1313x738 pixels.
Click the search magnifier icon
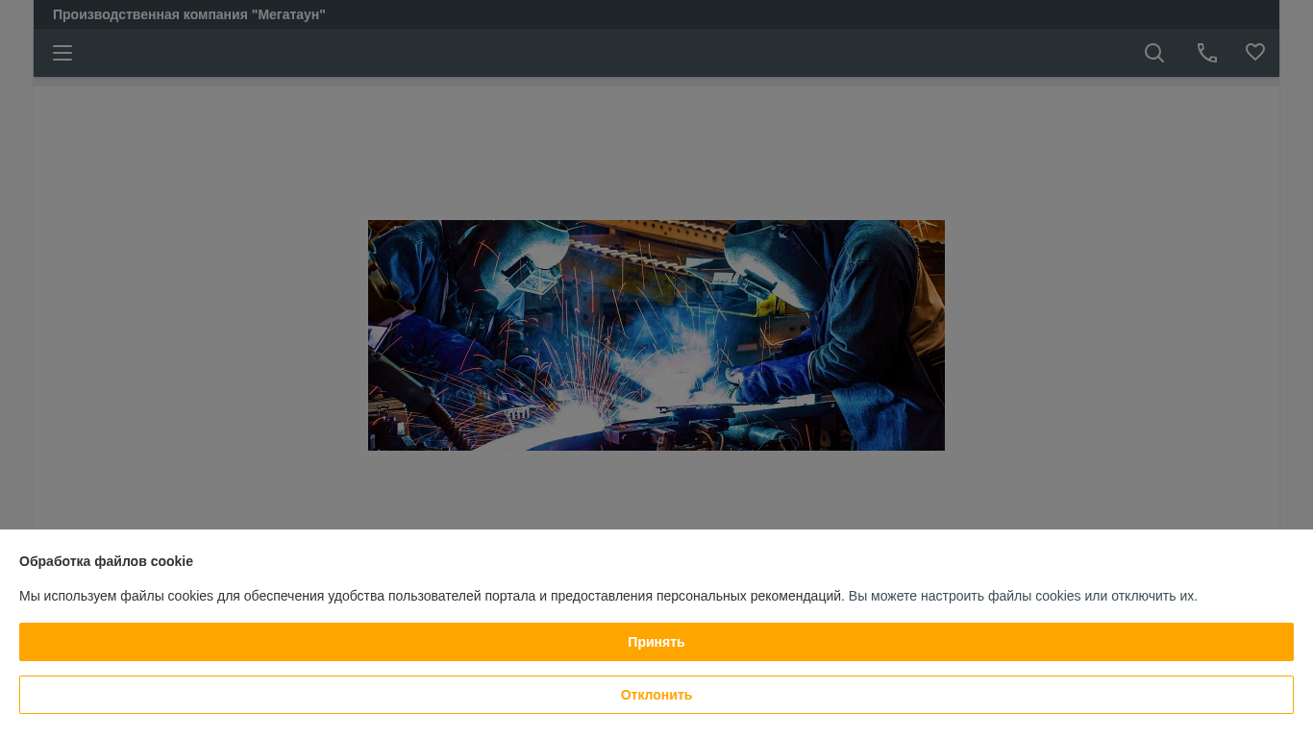[1153, 53]
